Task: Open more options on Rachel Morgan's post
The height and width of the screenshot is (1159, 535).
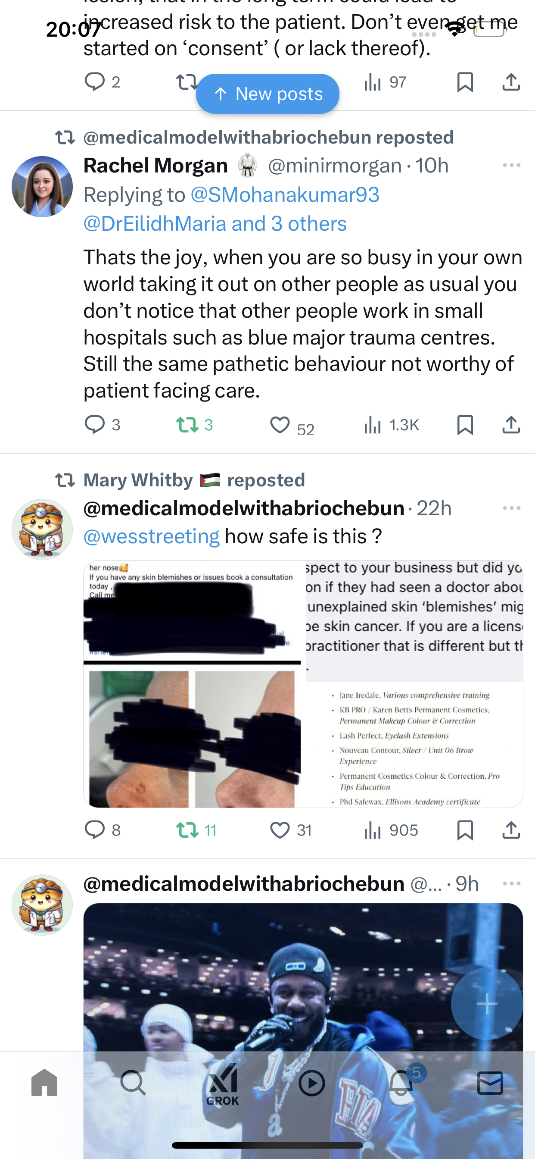Action: click(512, 165)
